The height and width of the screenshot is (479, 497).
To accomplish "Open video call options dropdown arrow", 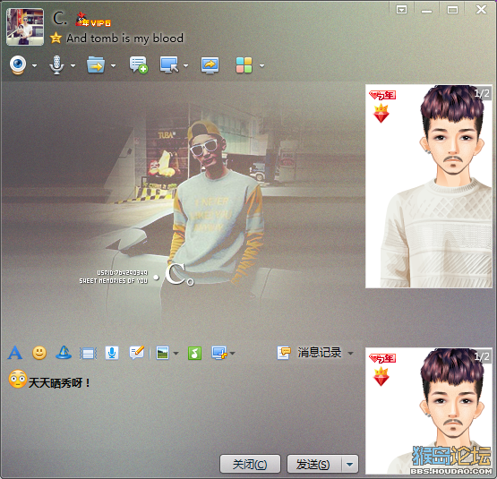I will click(35, 65).
